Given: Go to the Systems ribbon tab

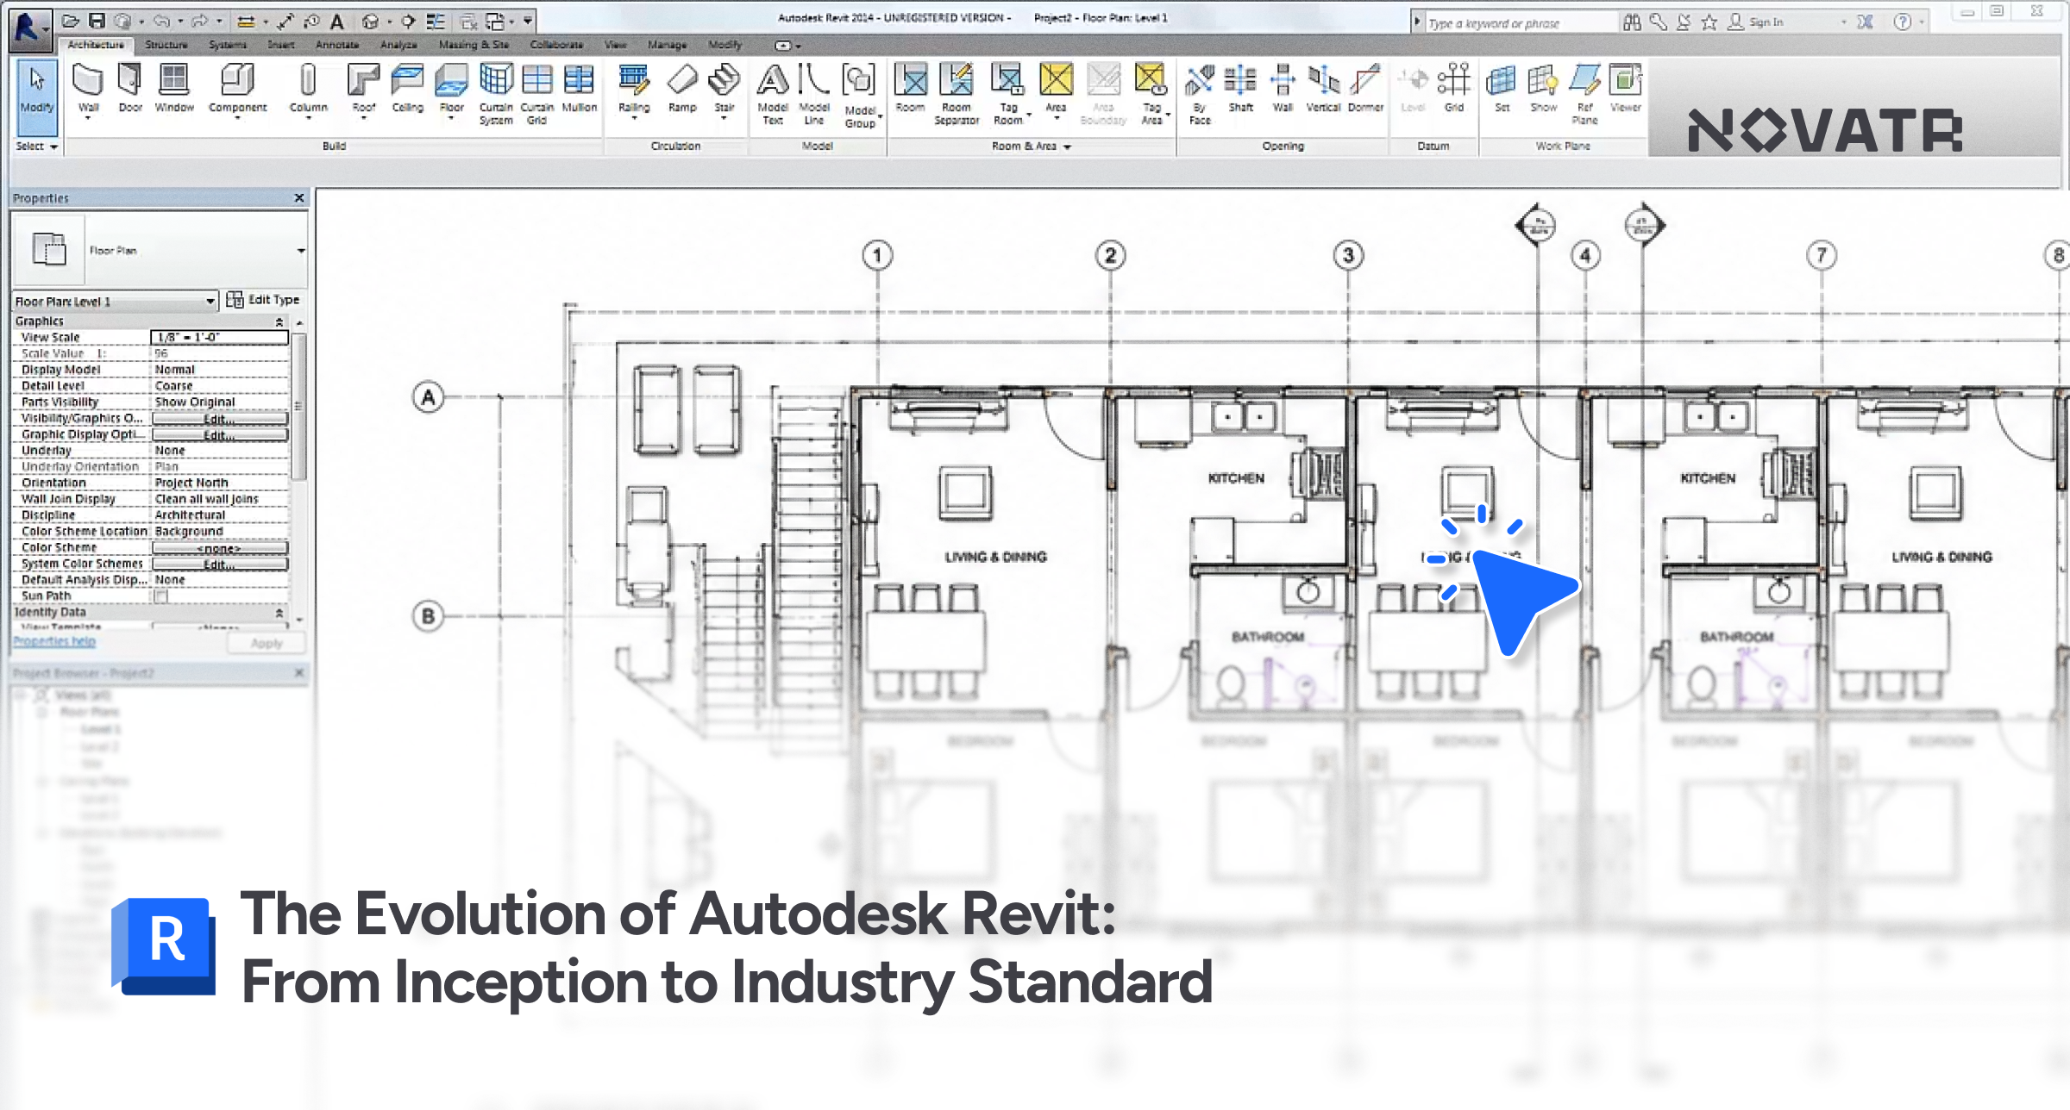Looking at the screenshot, I should click(x=228, y=45).
